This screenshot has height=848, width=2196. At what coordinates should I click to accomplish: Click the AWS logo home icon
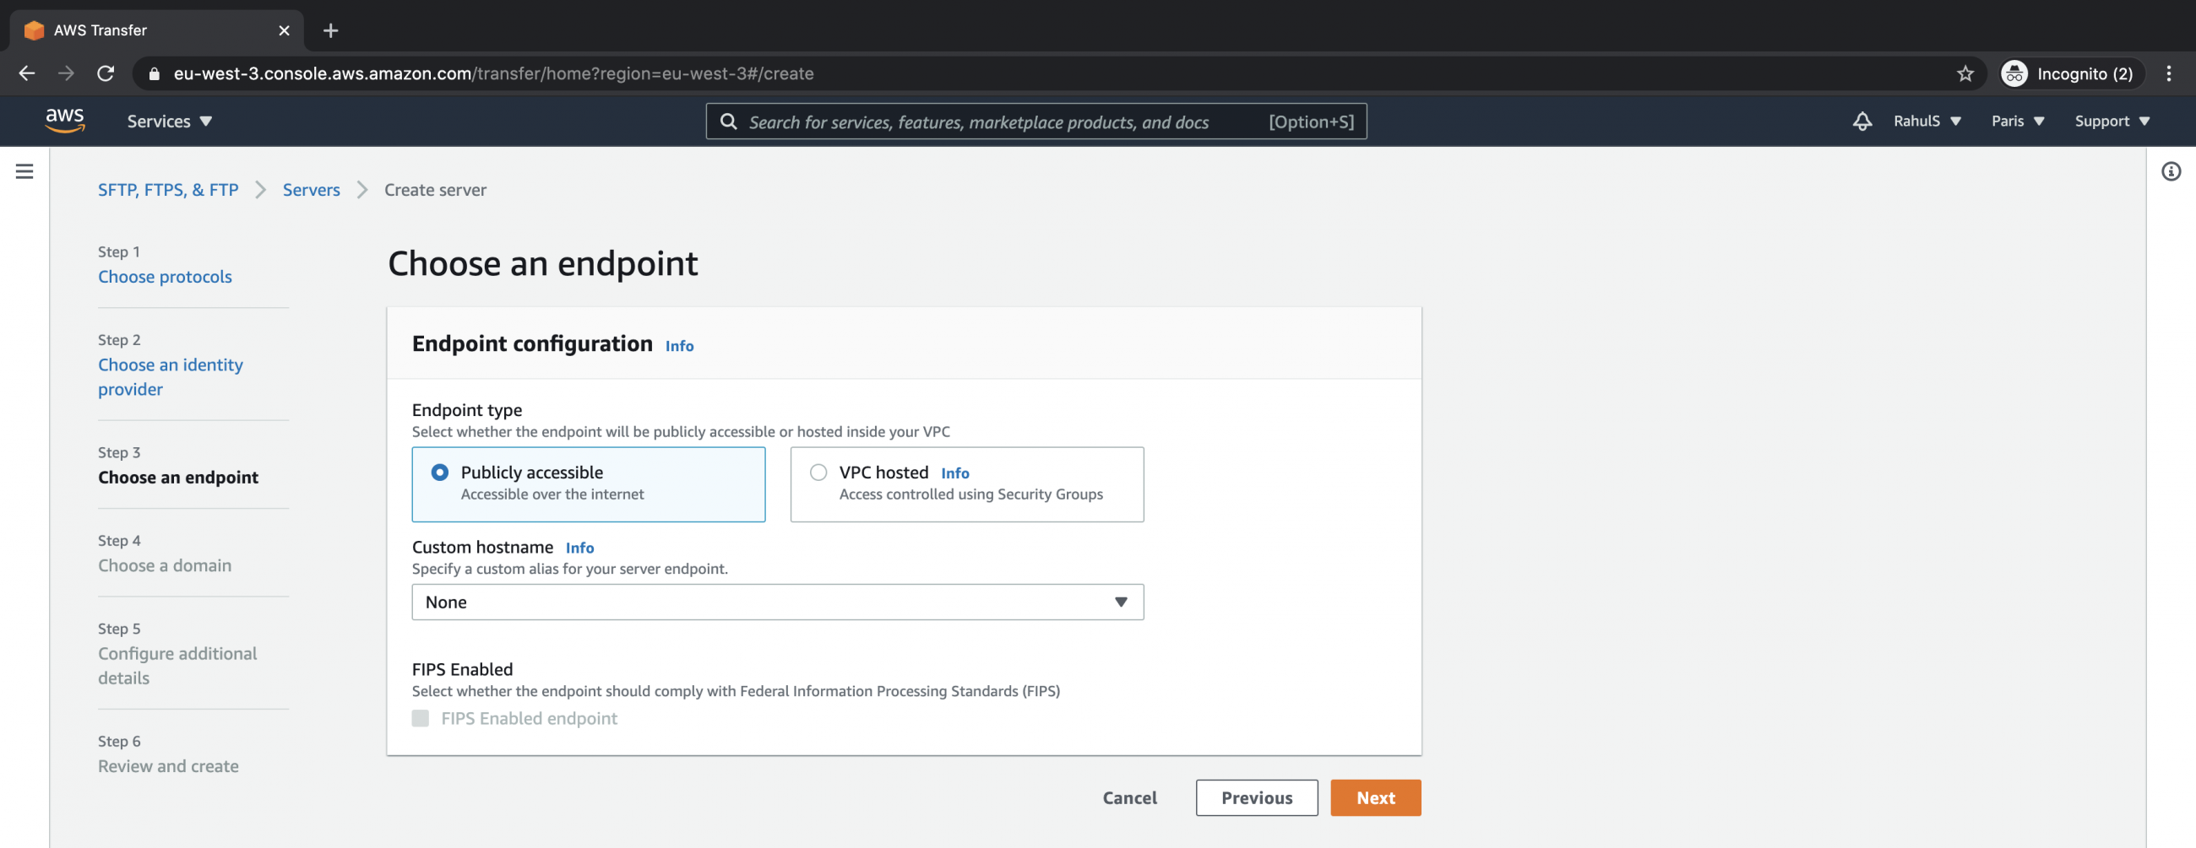[x=65, y=121]
